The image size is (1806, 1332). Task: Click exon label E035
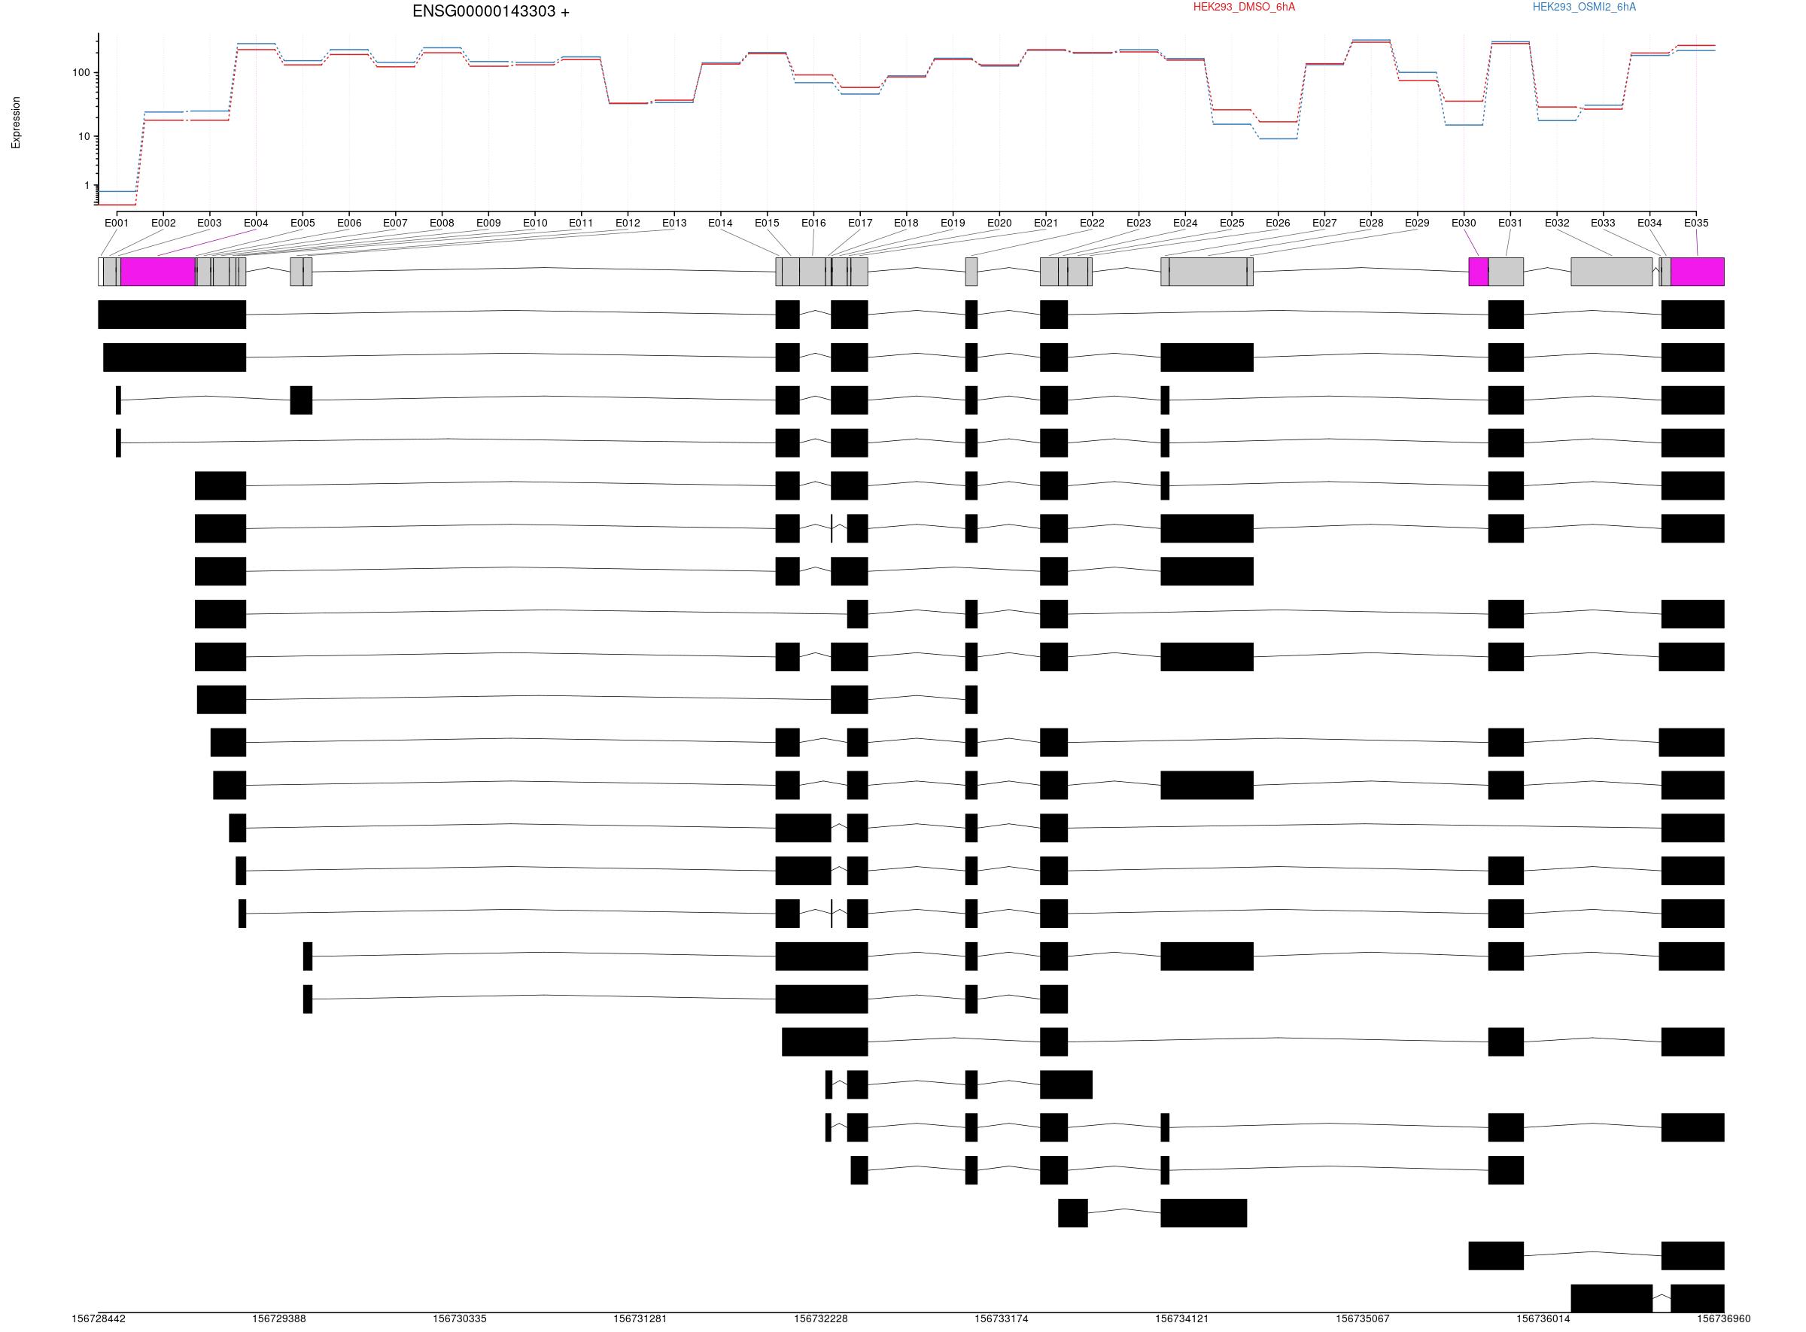1696,224
